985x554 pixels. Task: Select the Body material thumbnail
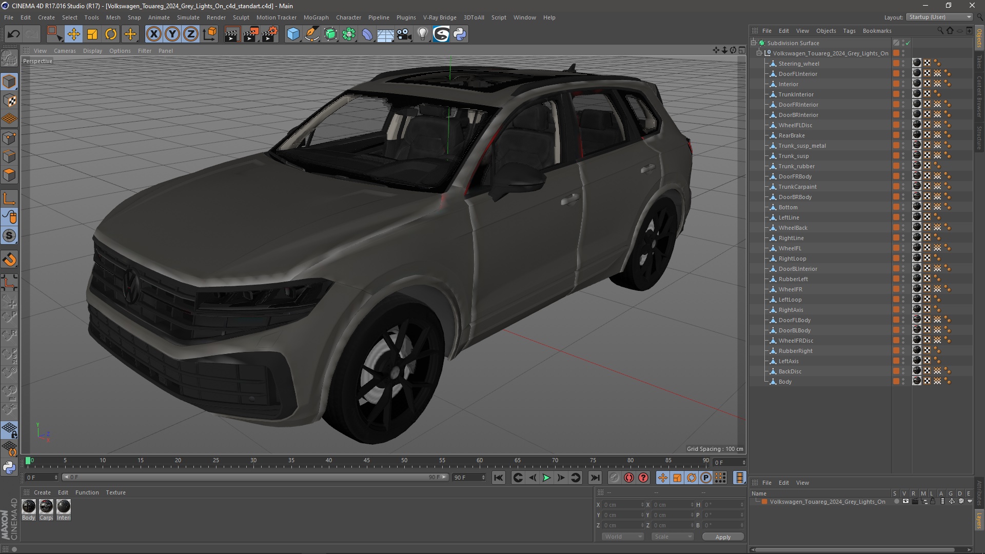(29, 507)
